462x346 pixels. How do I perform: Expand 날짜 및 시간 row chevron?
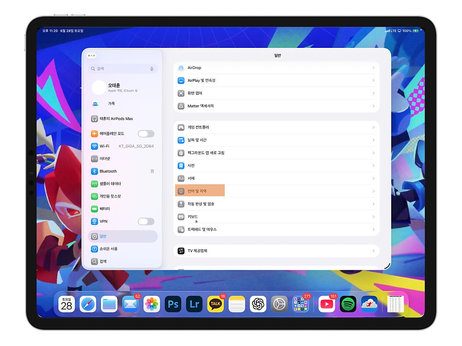point(374,140)
